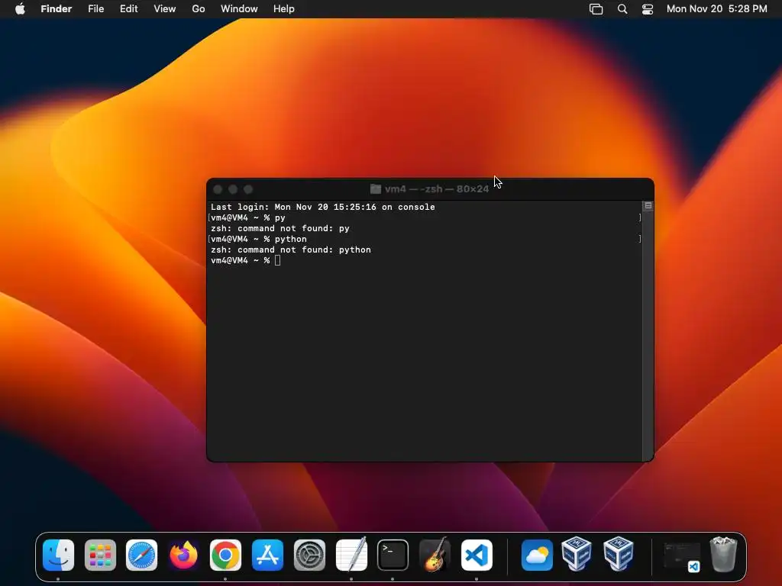Image resolution: width=782 pixels, height=586 pixels.
Task: Open the Finder menu
Action: tap(56, 9)
